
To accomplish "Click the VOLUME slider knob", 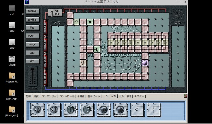I will click(33, 69).
